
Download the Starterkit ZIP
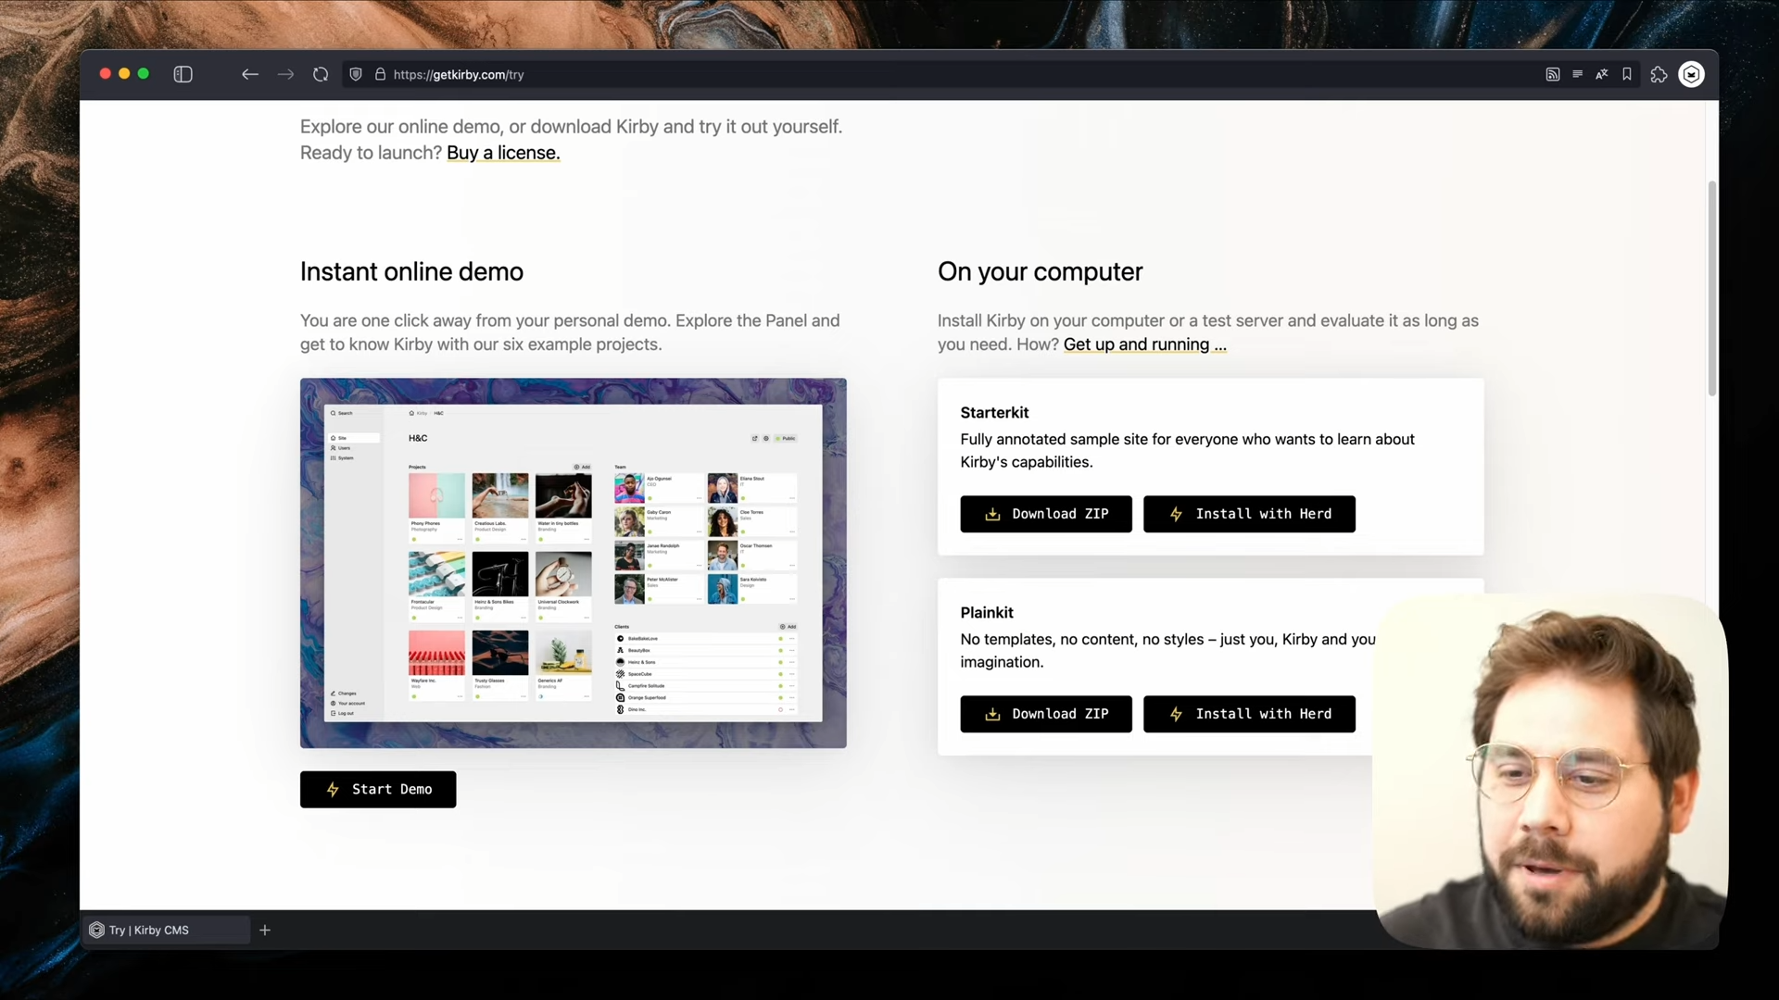[x=1045, y=514]
